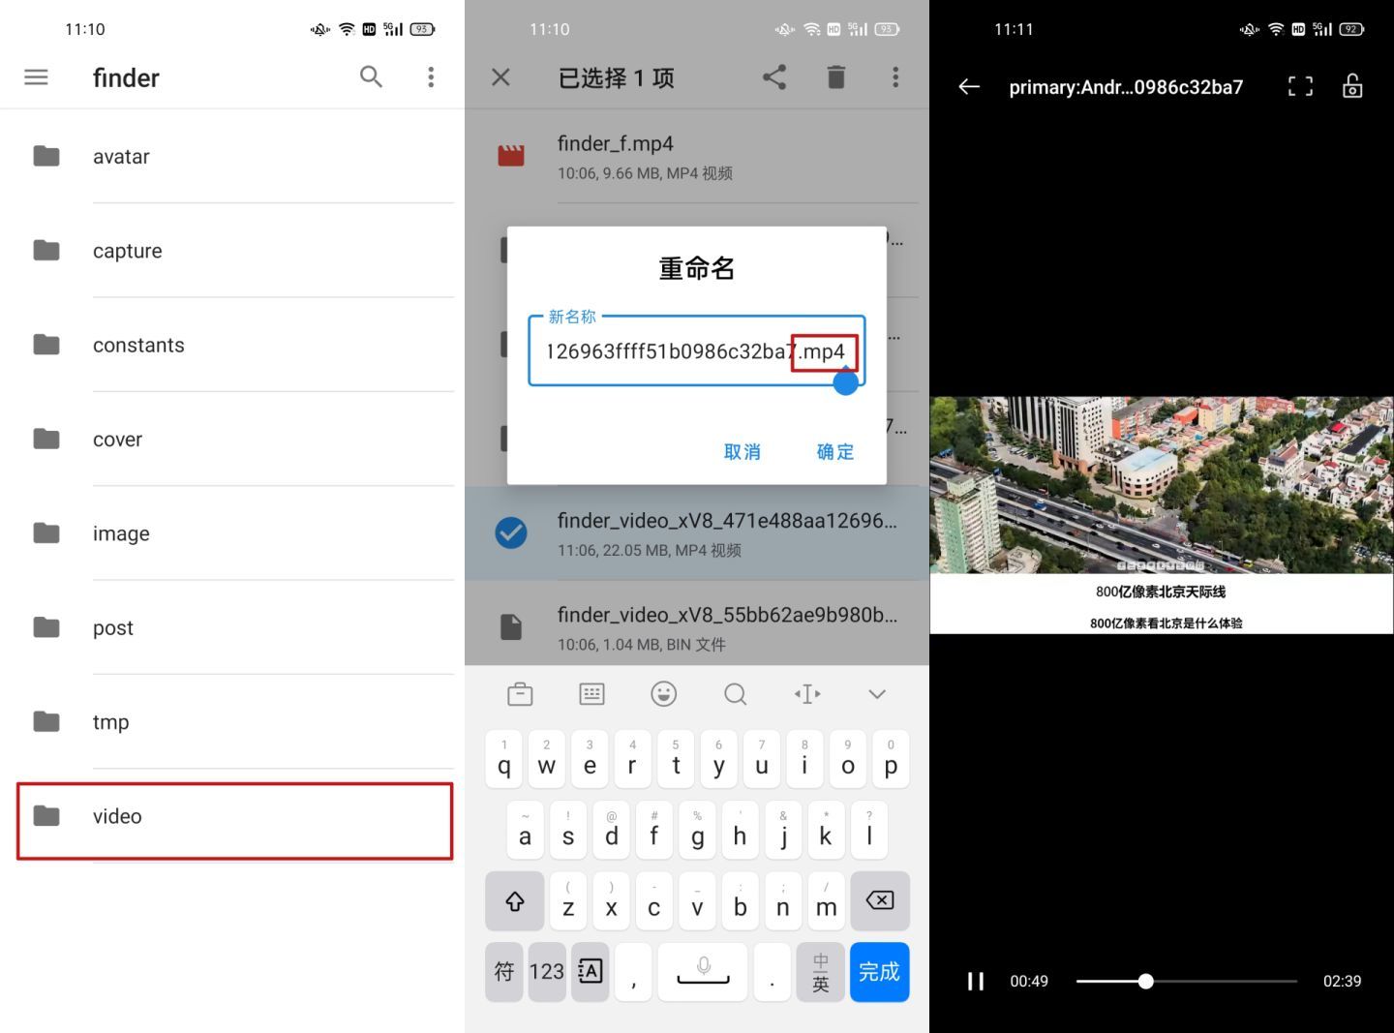Tap the q key
Viewport: 1394px width, 1033px height.
point(504,759)
